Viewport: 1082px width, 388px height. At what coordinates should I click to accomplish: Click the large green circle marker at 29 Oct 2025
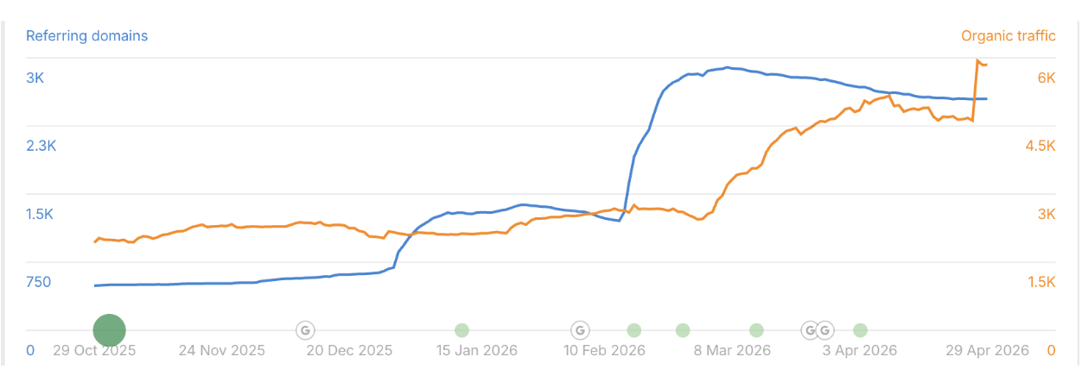[x=109, y=329]
